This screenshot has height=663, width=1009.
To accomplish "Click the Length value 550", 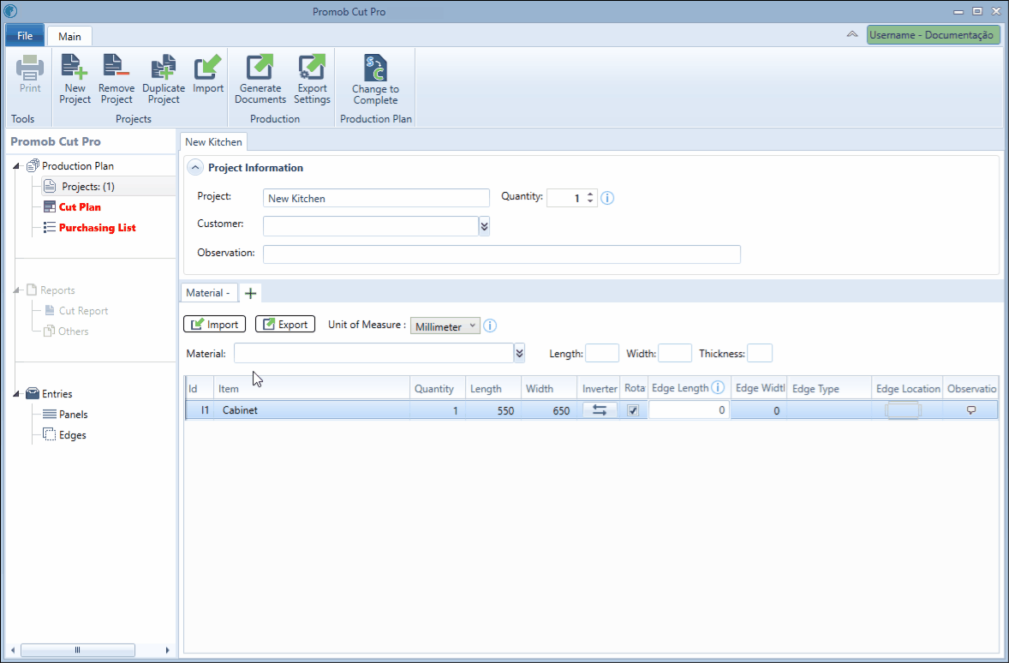I will 505,410.
